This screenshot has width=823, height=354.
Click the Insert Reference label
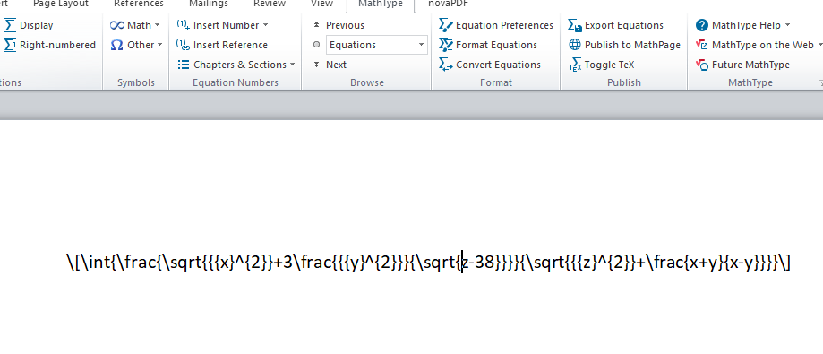[230, 45]
